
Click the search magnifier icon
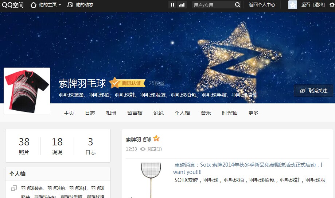tap(237, 5)
